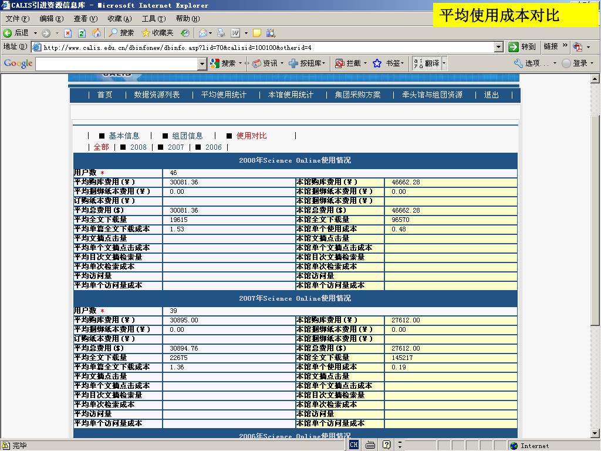Viewport: 601px width, 451px height.
Task: Click the Mail envelope icon
Action: (202, 33)
